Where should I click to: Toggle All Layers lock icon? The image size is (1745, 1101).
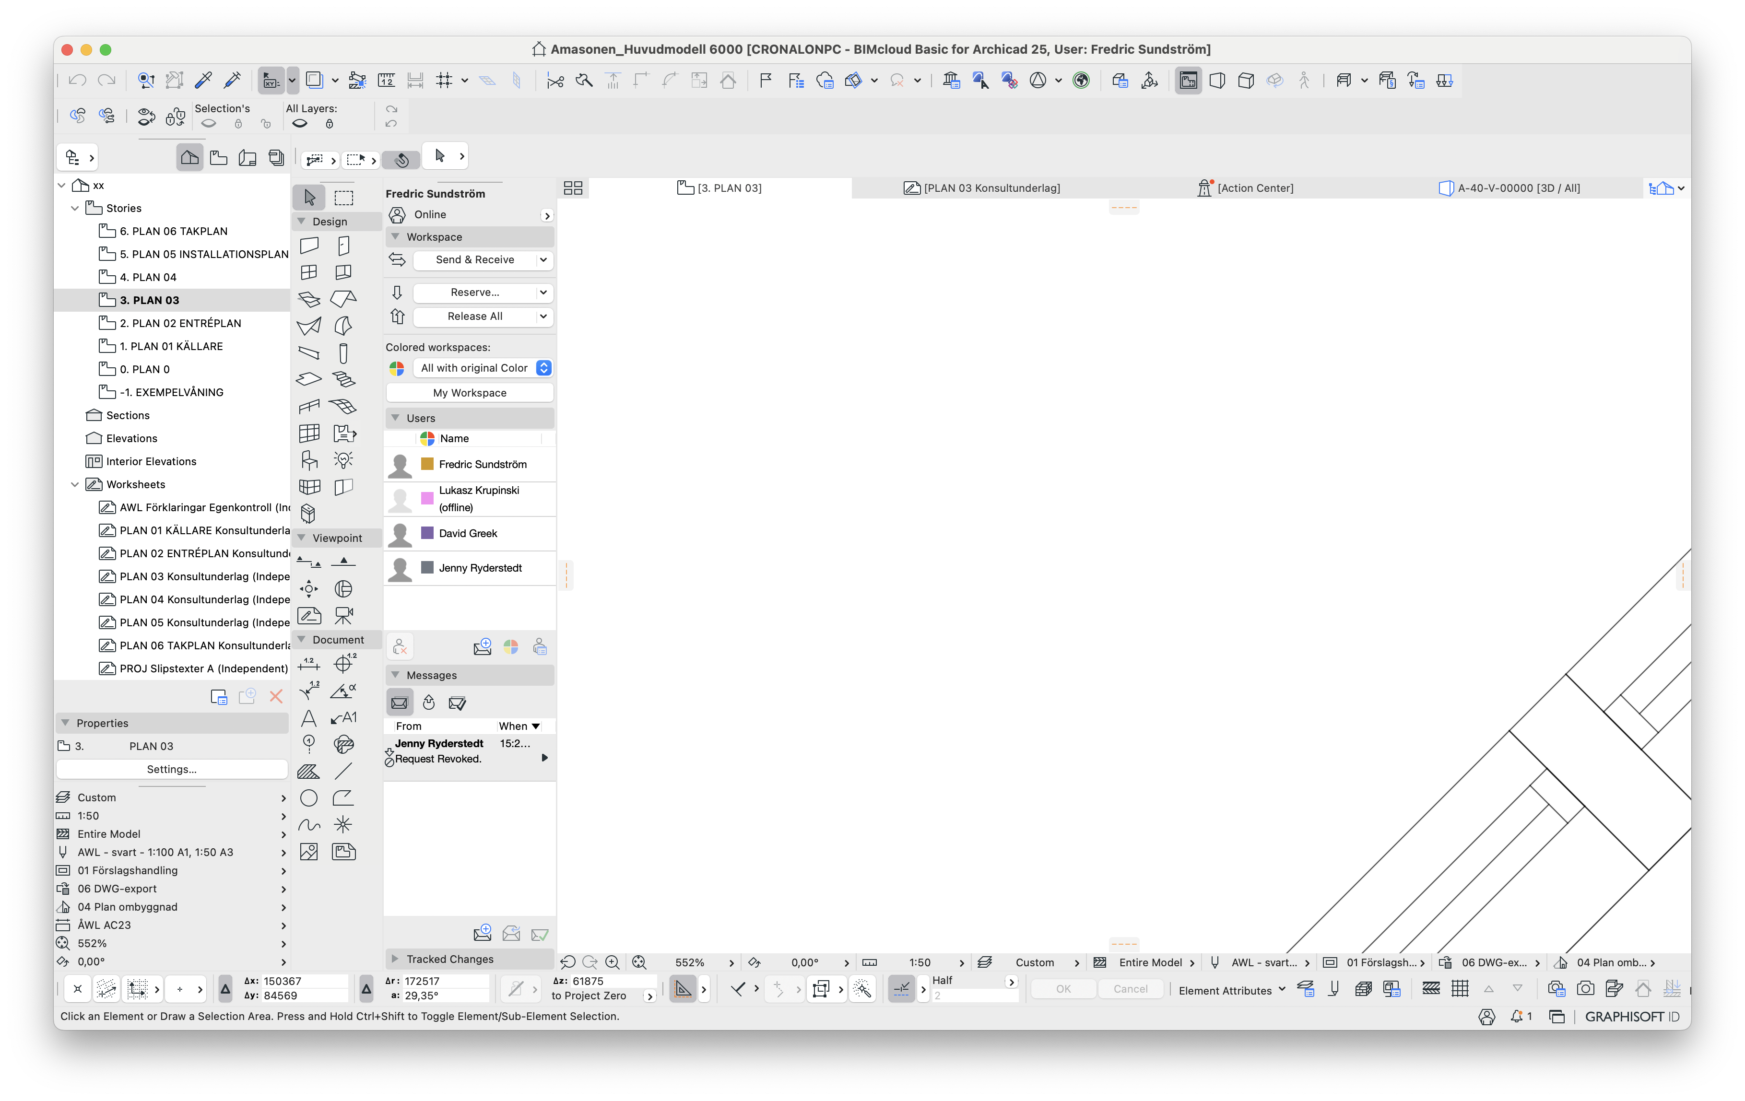pyautogui.click(x=330, y=124)
